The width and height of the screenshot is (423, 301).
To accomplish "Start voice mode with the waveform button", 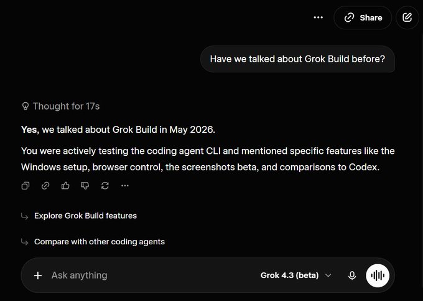I will 378,275.
